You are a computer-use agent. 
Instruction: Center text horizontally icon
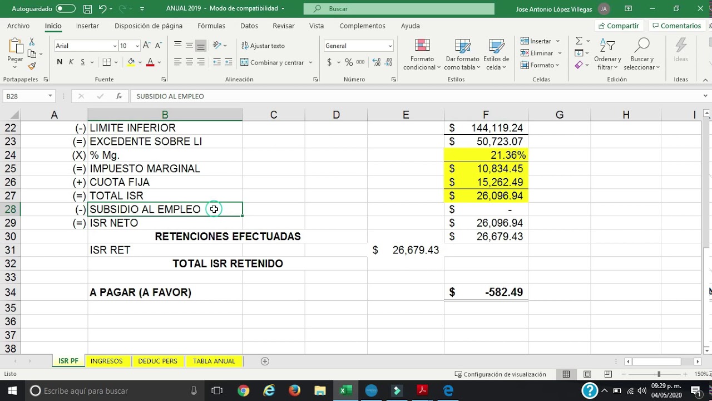tap(189, 62)
